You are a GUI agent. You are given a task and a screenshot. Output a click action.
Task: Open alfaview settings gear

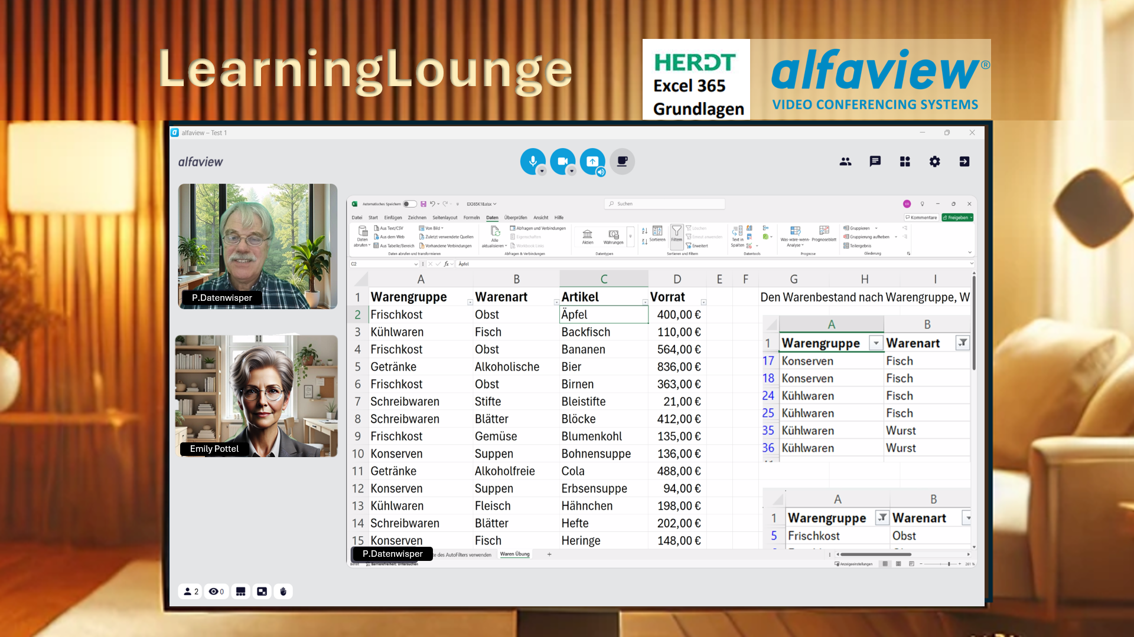coord(934,162)
